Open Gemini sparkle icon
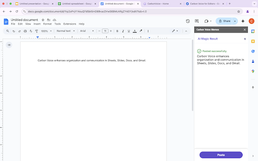This screenshot has height=161, width=258. coord(243,21)
